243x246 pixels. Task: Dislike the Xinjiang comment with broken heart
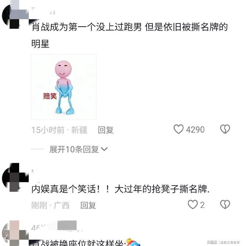225,129
